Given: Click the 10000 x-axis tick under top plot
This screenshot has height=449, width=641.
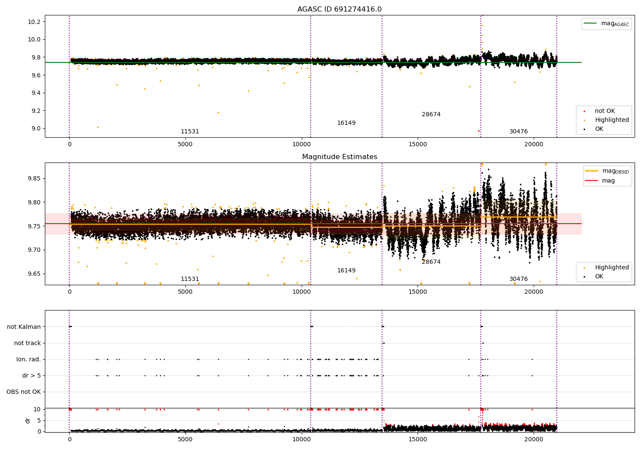Looking at the screenshot, I should point(301,145).
